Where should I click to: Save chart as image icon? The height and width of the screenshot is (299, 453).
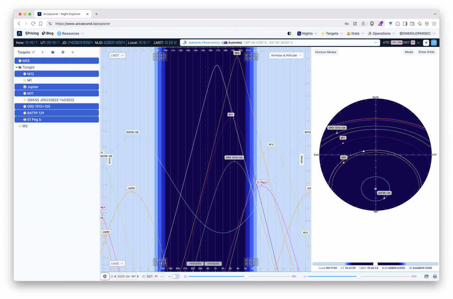click(x=426, y=276)
